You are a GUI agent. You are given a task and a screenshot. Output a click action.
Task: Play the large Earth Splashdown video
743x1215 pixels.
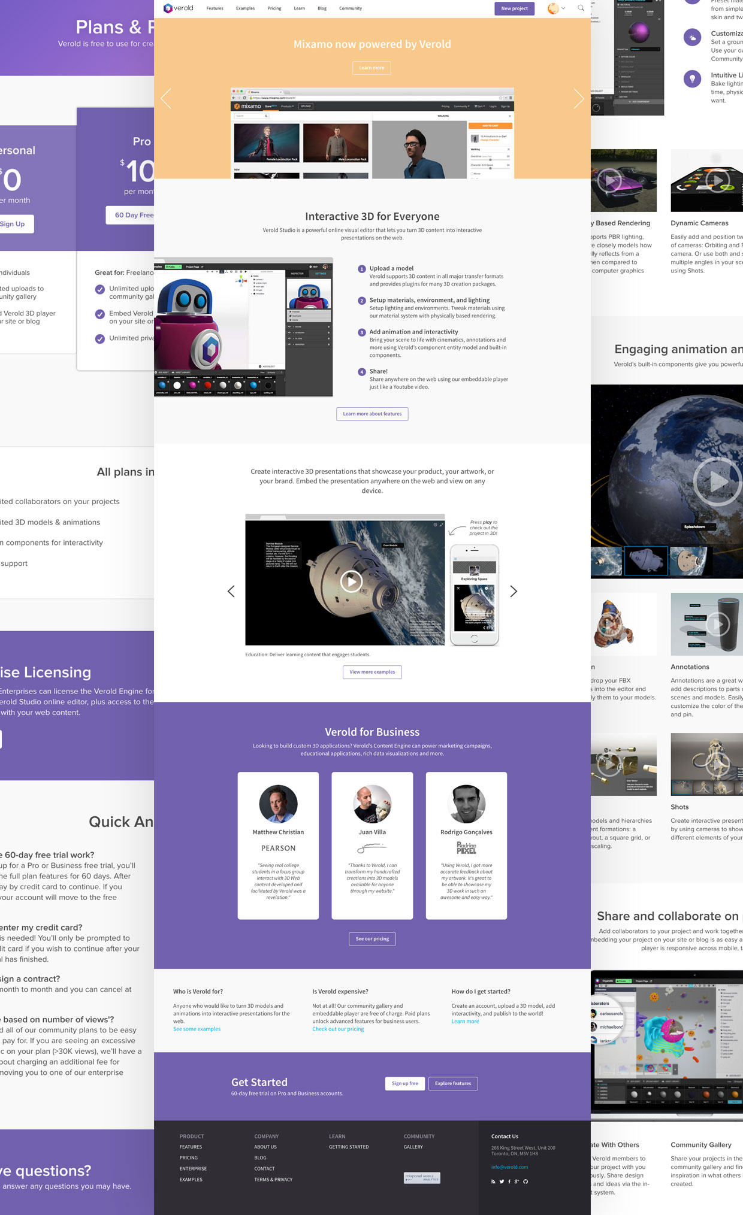[718, 481]
